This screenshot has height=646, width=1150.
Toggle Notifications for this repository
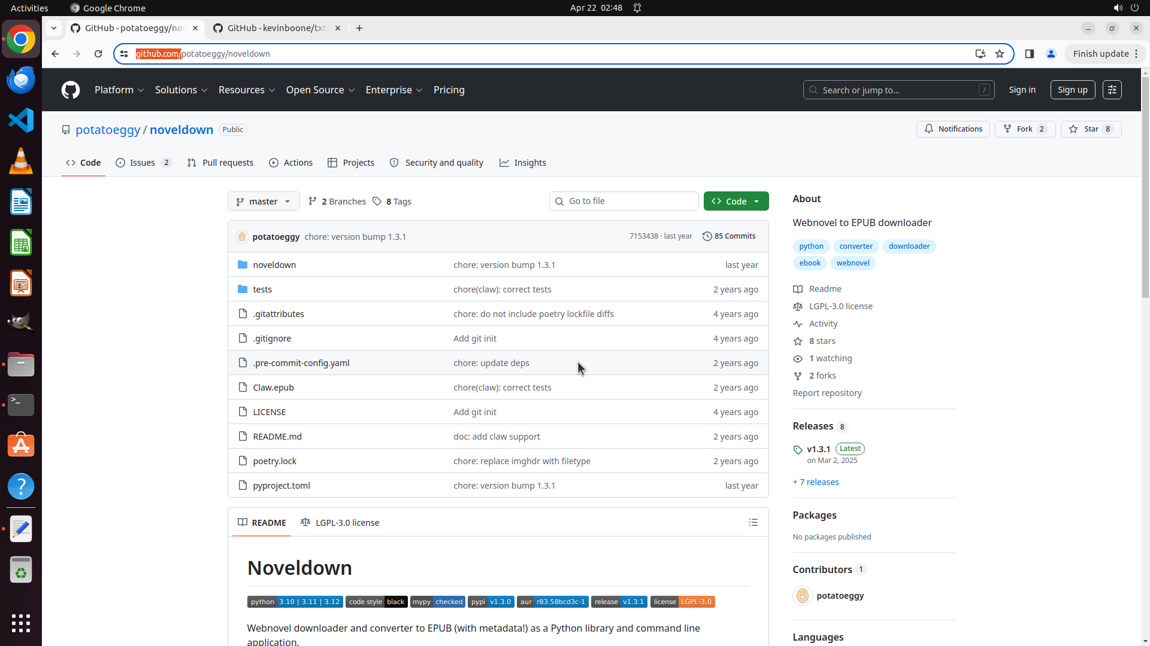click(952, 129)
